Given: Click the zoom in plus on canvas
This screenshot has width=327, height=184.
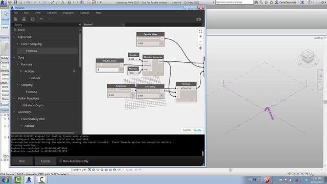Looking at the screenshot, I should pyautogui.click(x=200, y=36).
